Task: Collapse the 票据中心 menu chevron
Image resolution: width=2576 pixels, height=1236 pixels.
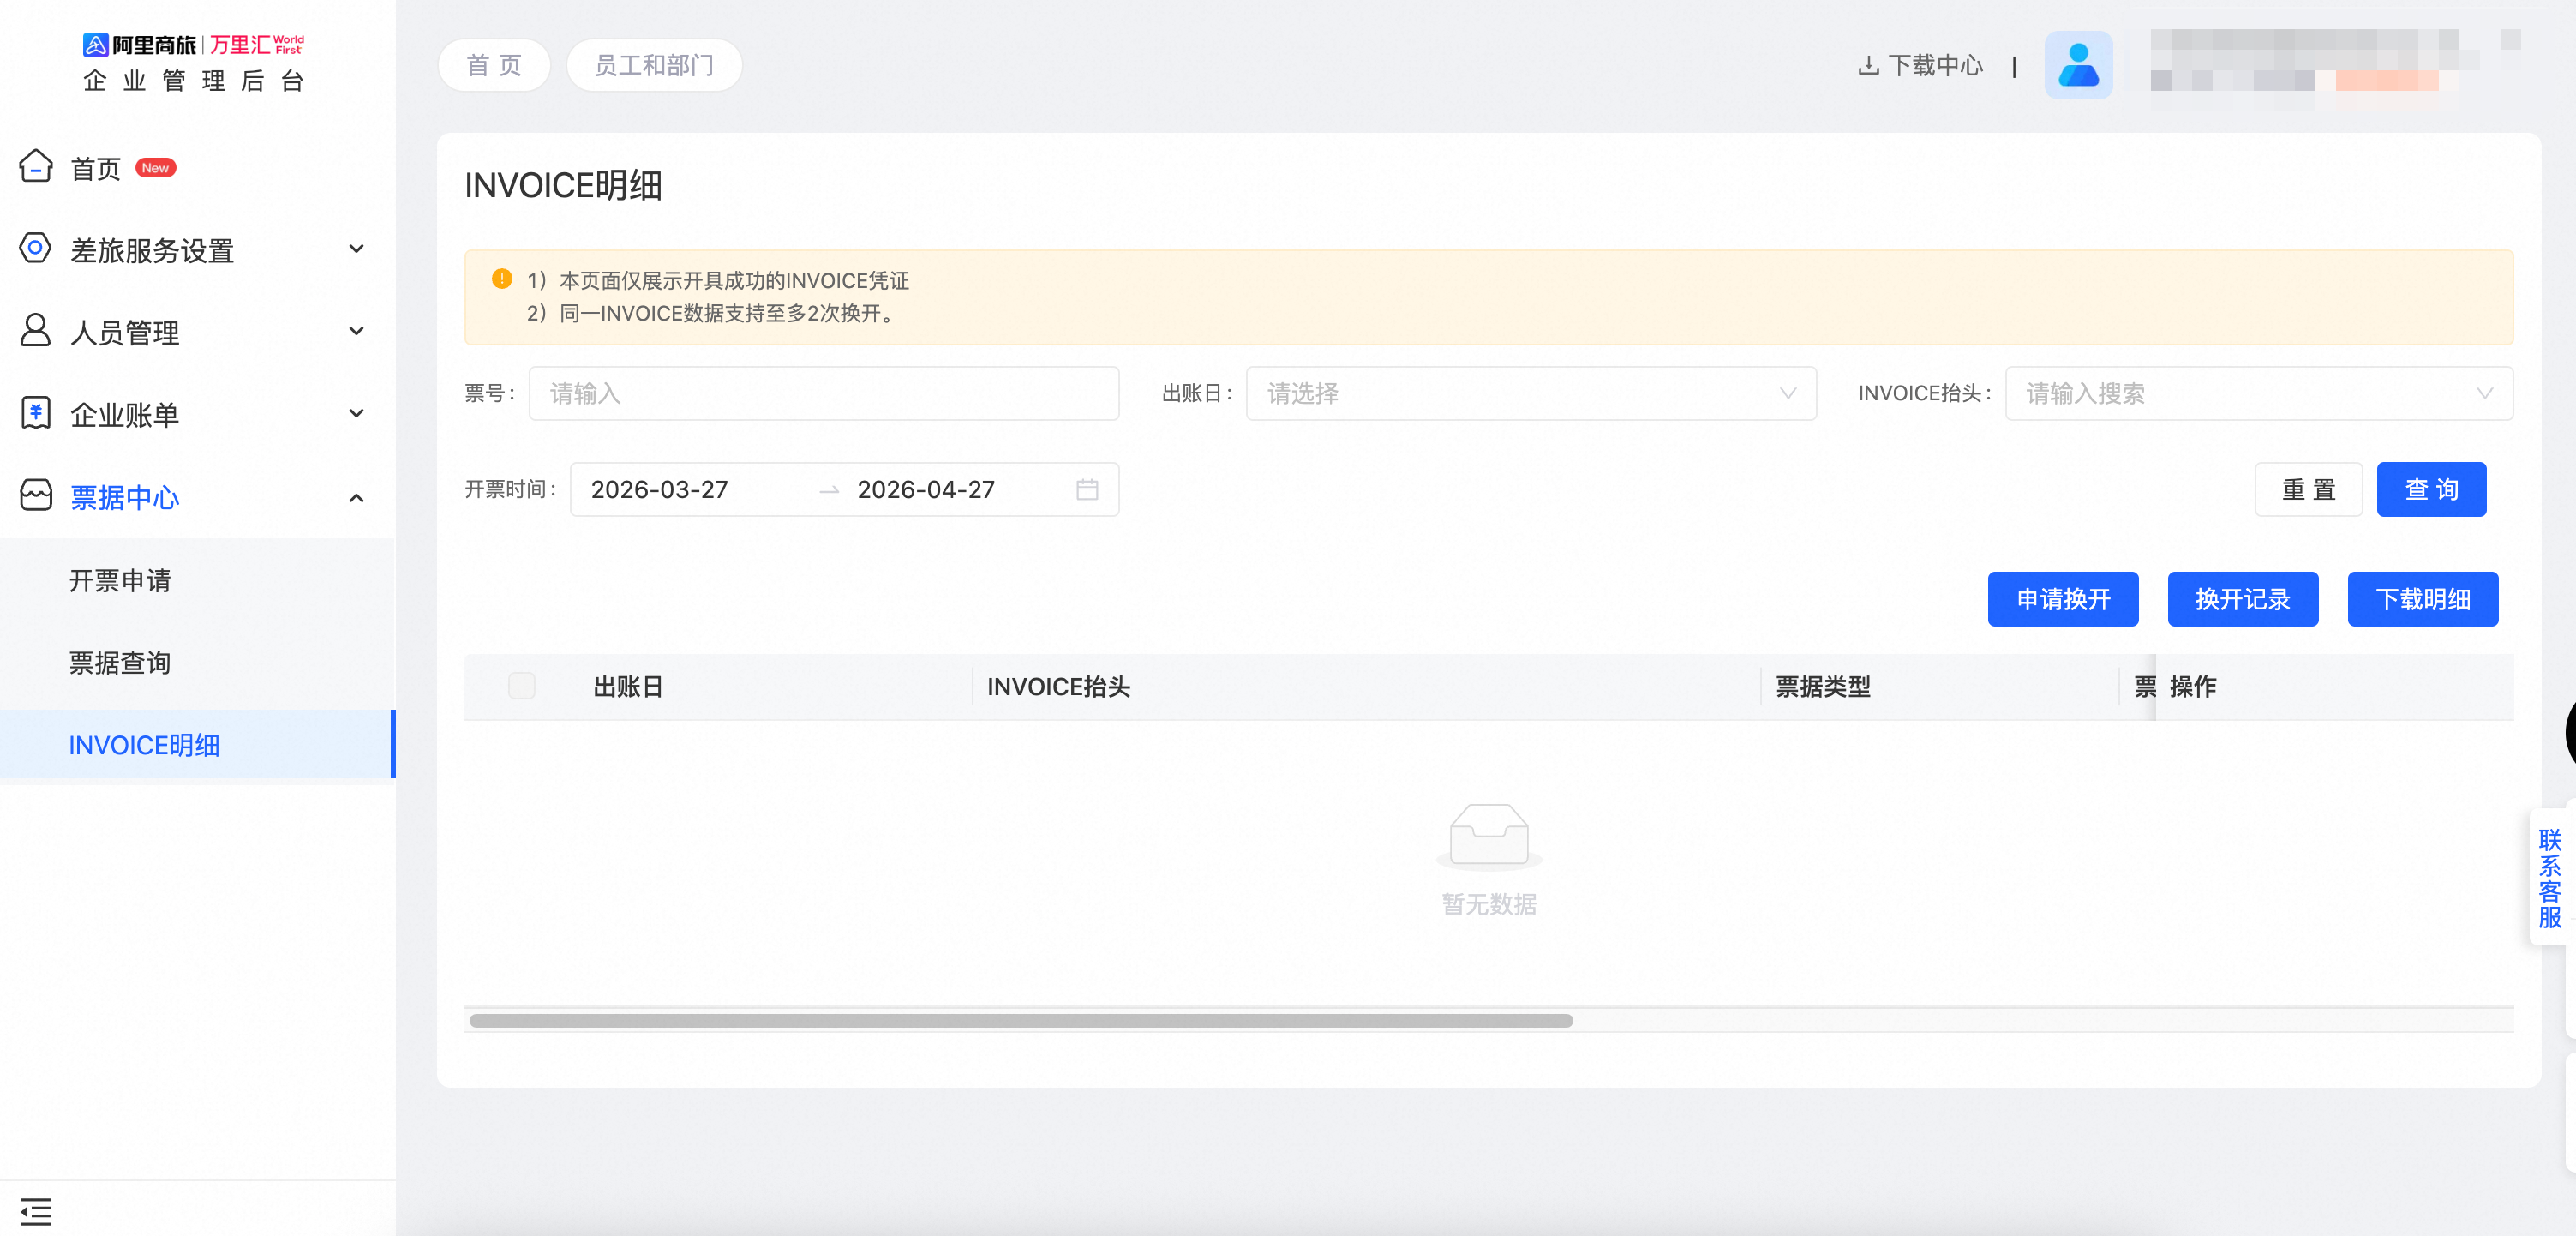Action: coord(356,497)
